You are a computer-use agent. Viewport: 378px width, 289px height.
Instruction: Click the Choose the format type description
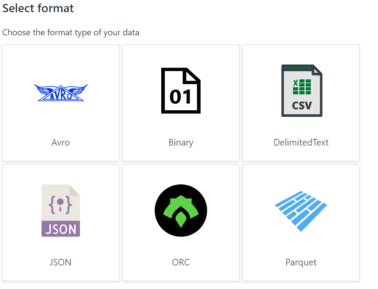[71, 33]
